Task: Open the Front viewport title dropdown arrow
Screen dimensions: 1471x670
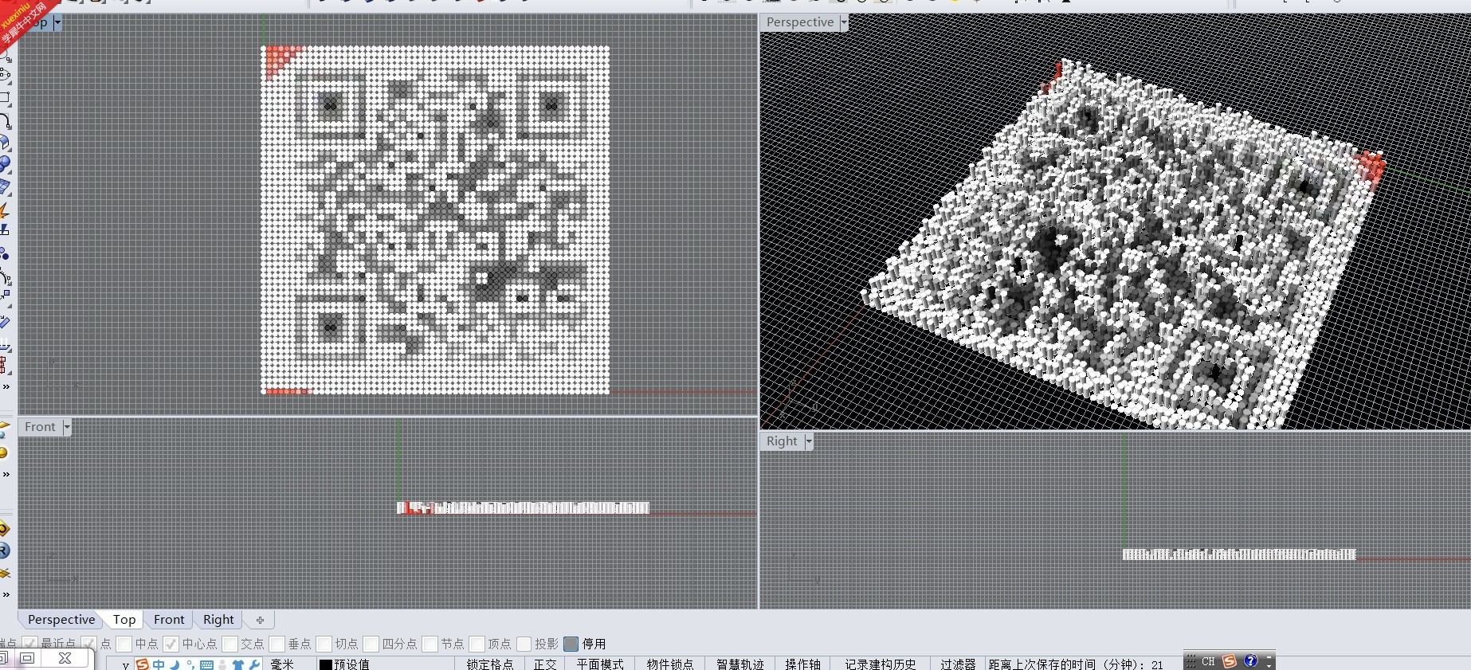Action: click(67, 427)
